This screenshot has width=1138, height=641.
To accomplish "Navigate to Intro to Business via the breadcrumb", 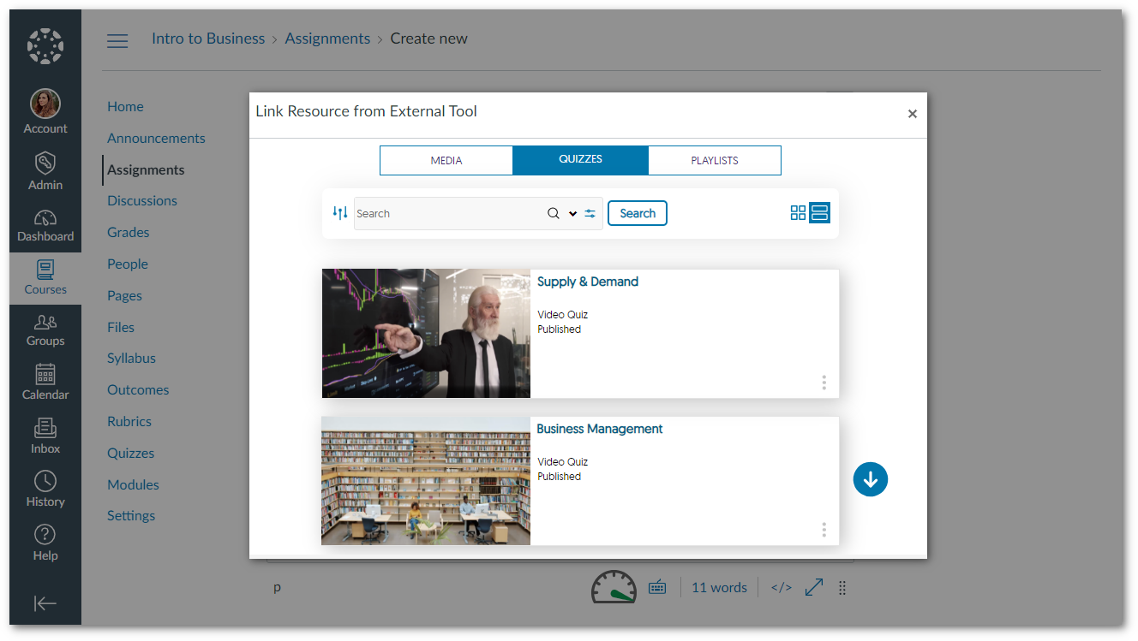I will [208, 39].
